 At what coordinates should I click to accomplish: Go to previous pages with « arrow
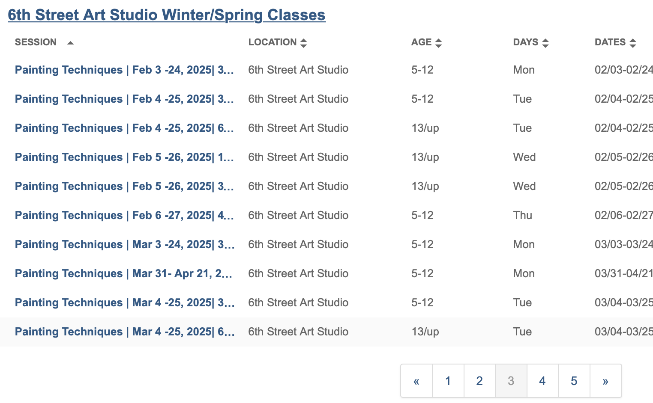tap(416, 381)
